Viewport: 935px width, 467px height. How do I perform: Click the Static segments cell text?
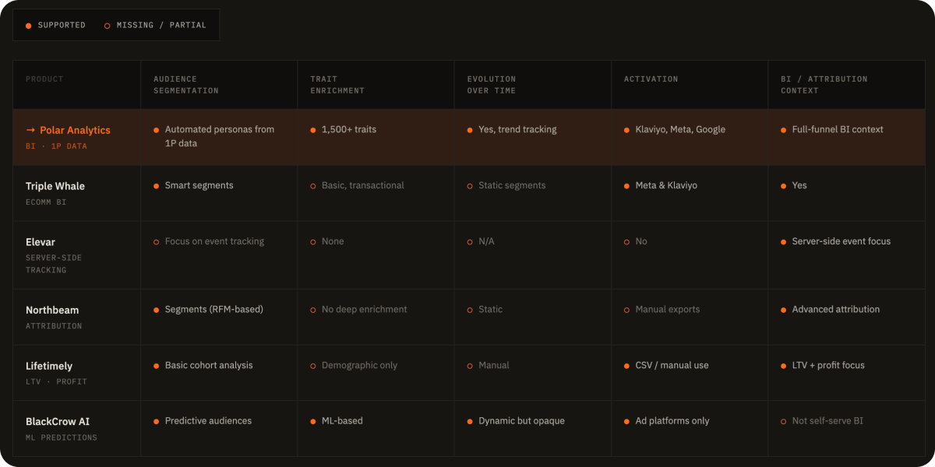pos(512,186)
